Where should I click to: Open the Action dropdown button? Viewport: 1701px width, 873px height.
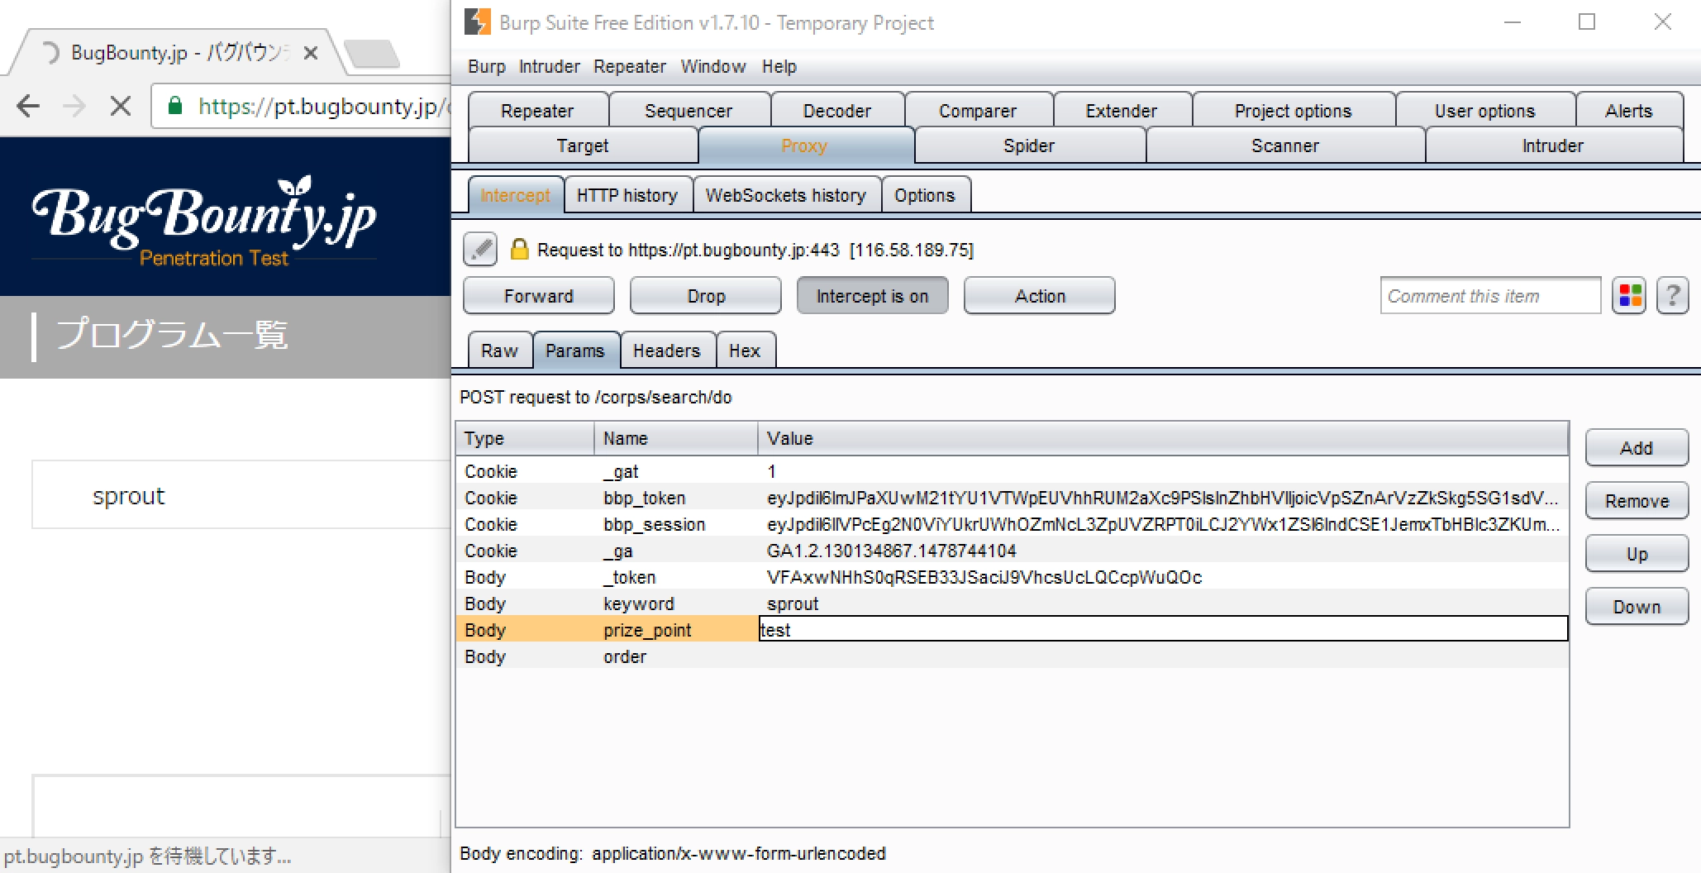tap(1039, 296)
